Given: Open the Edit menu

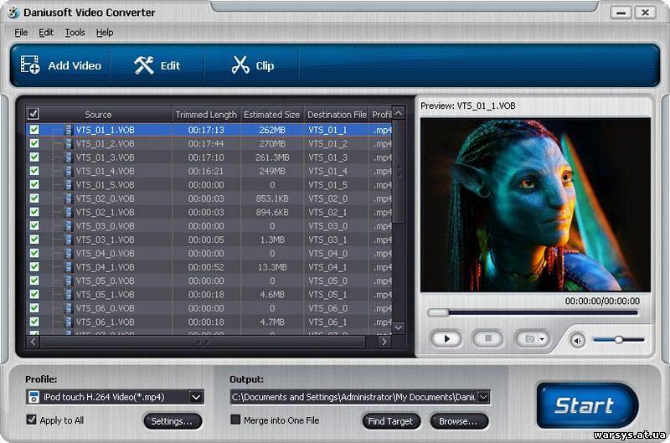Looking at the screenshot, I should pyautogui.click(x=46, y=33).
